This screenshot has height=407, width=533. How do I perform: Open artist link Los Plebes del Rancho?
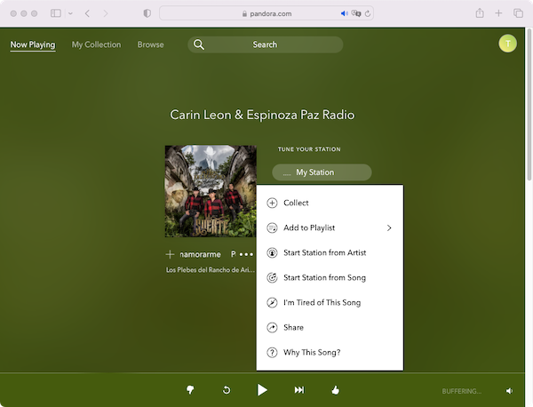210,270
